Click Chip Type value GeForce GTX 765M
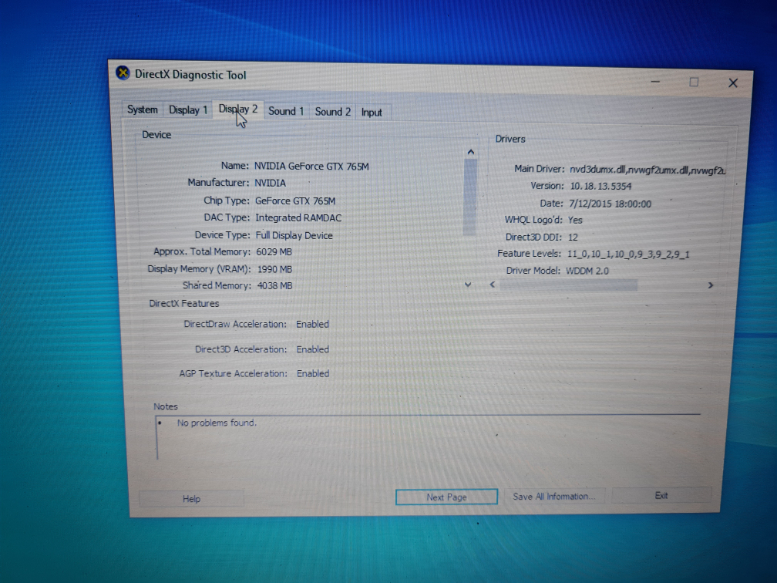 (x=295, y=201)
